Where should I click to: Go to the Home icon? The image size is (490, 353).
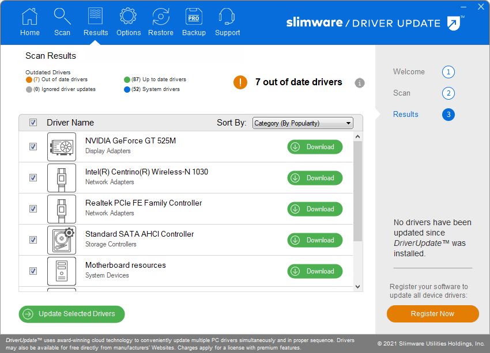pyautogui.click(x=29, y=17)
